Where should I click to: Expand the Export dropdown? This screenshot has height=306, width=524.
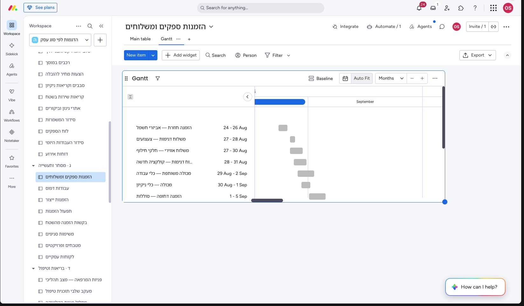[x=478, y=55]
